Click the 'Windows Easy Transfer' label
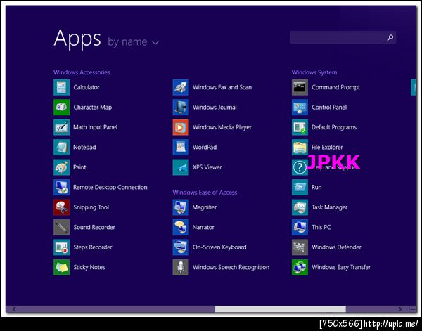Image resolution: width=422 pixels, height=331 pixels. [341, 267]
